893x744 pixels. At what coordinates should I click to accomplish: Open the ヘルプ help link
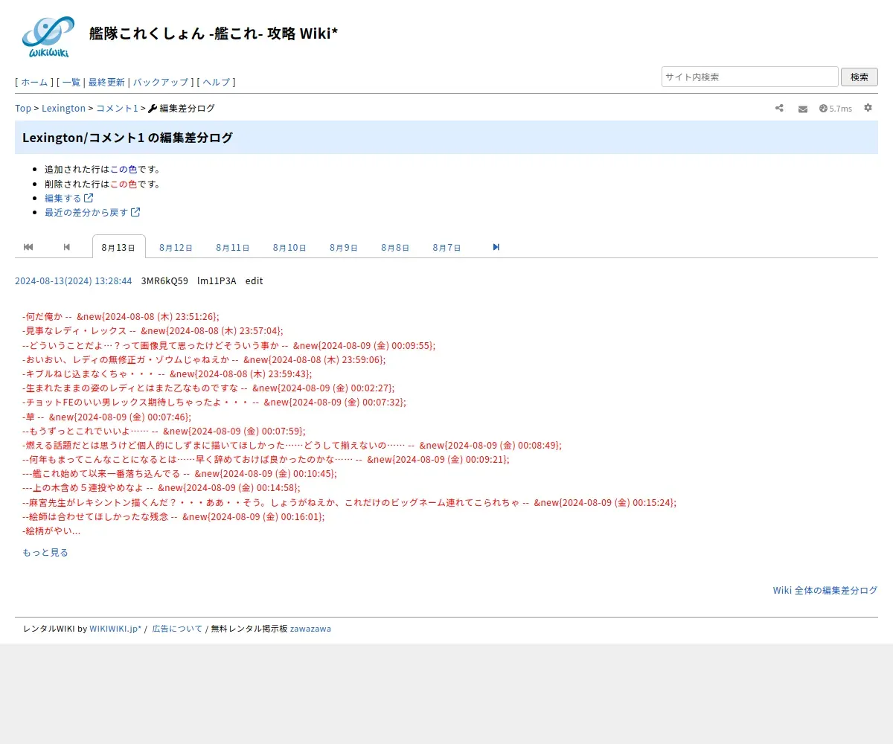[217, 83]
